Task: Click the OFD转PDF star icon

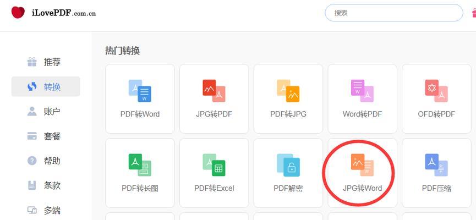Action: click(x=436, y=91)
